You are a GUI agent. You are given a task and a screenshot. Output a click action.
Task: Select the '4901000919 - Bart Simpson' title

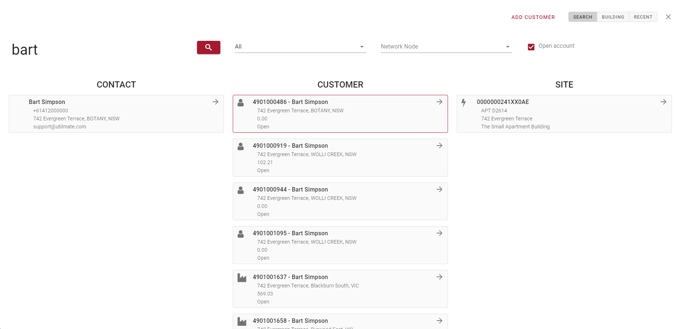(x=290, y=146)
